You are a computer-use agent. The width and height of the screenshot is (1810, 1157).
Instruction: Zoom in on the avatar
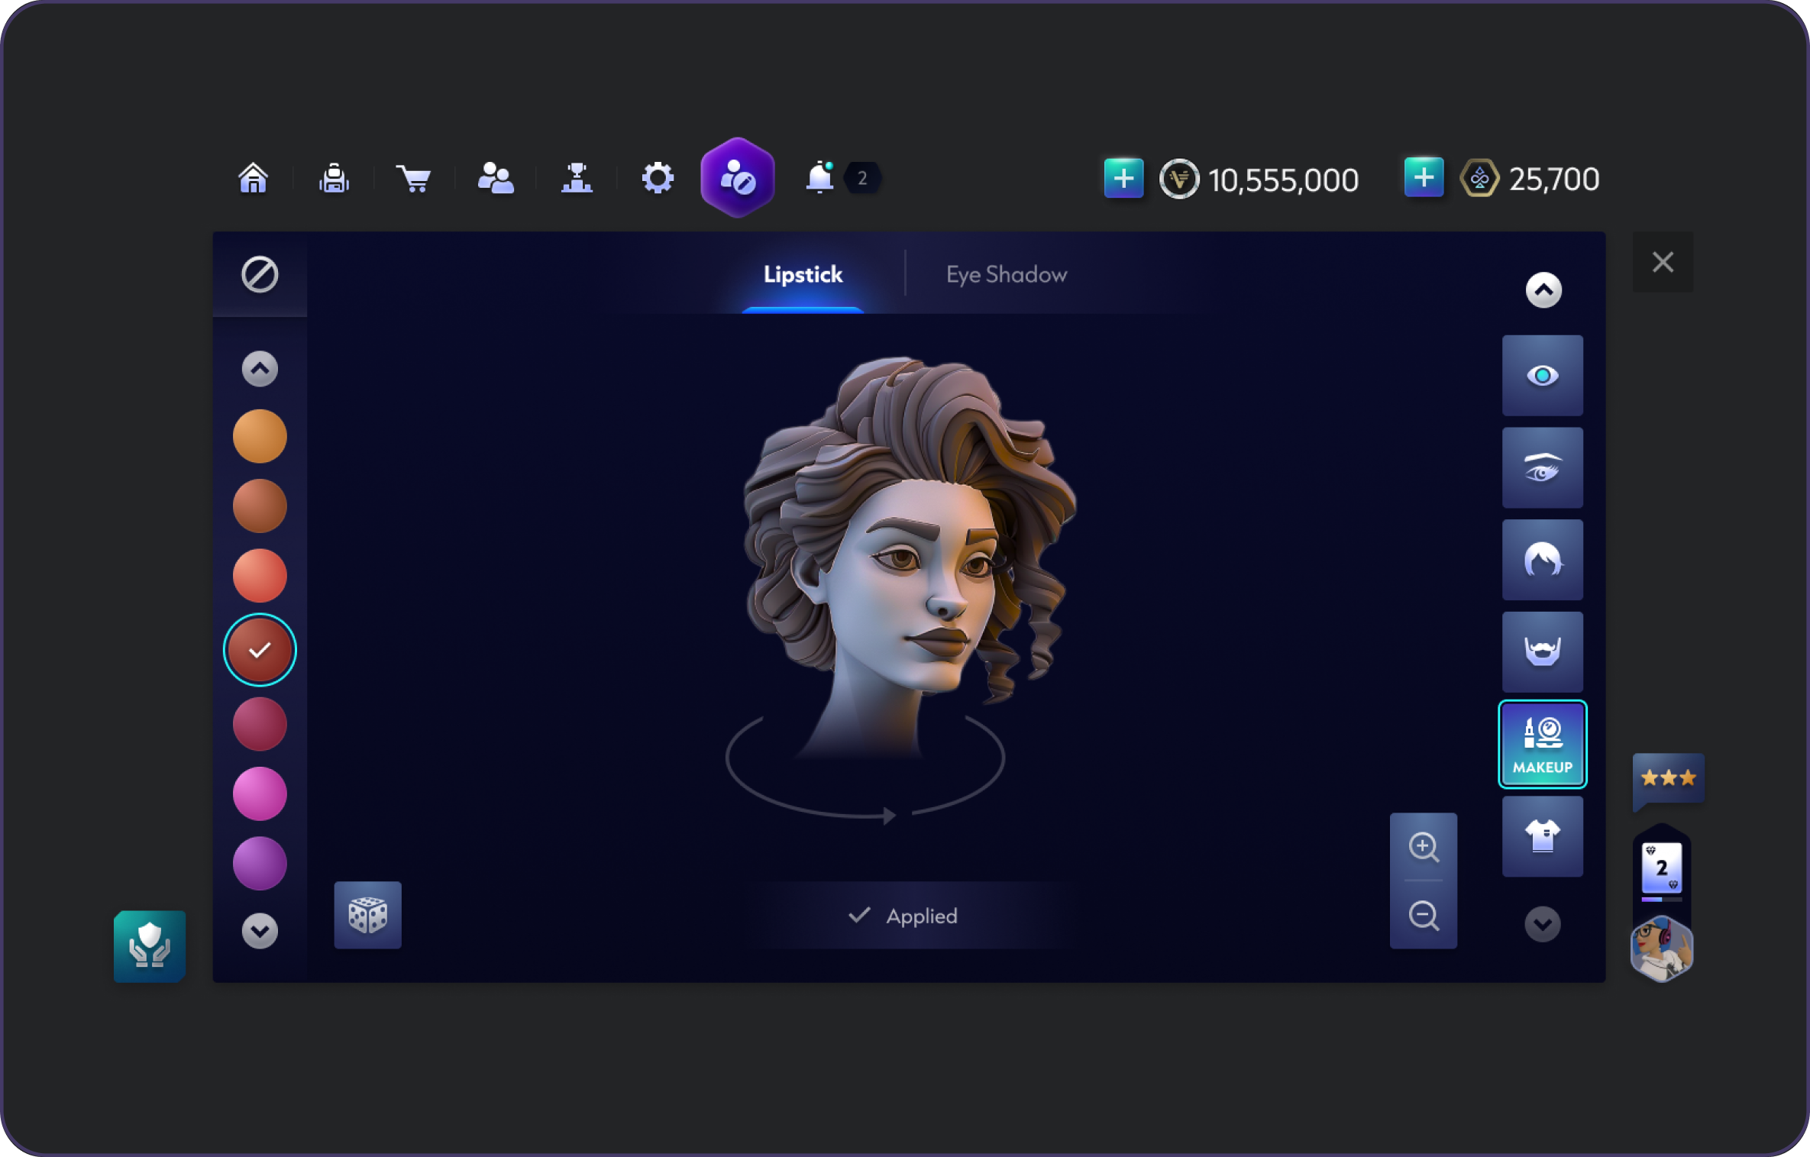click(1424, 847)
